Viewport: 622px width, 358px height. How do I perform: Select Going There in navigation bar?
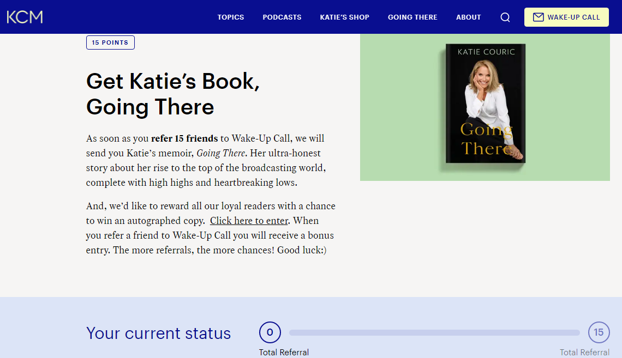pyautogui.click(x=412, y=17)
